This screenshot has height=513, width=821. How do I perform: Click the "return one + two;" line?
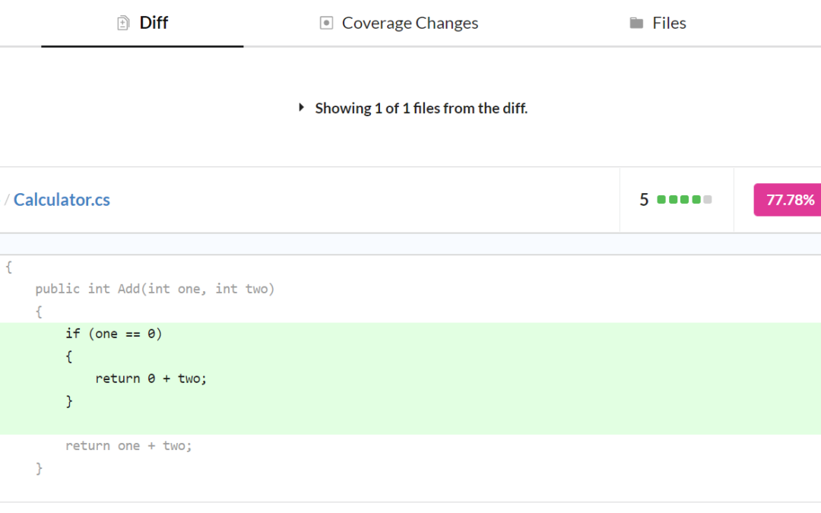(128, 445)
